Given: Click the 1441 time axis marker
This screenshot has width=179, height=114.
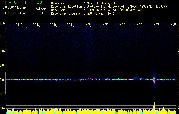Looking at the screenshot, I should click(x=19, y=25).
